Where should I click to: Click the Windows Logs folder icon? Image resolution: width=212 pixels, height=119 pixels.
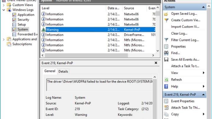[9, 10]
